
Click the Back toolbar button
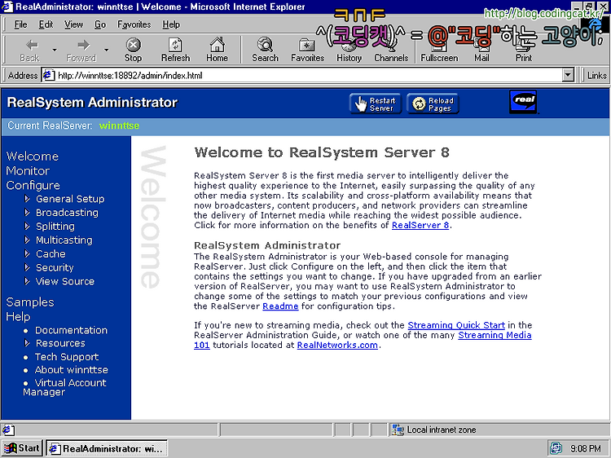click(29, 51)
